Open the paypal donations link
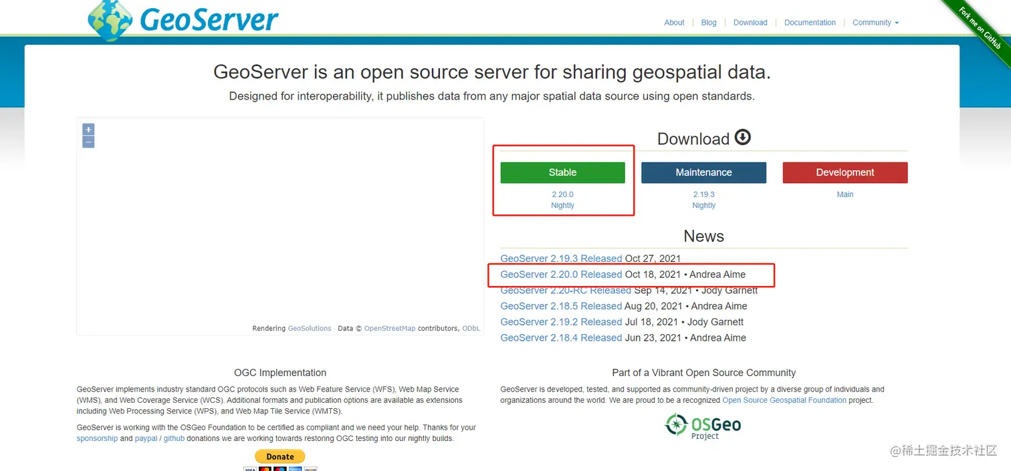The image size is (1011, 471). 146,439
